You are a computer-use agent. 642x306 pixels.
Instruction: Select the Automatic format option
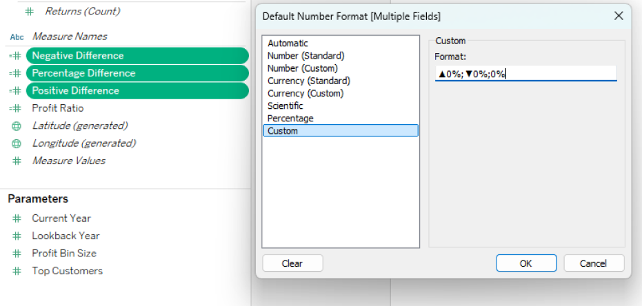coord(288,43)
